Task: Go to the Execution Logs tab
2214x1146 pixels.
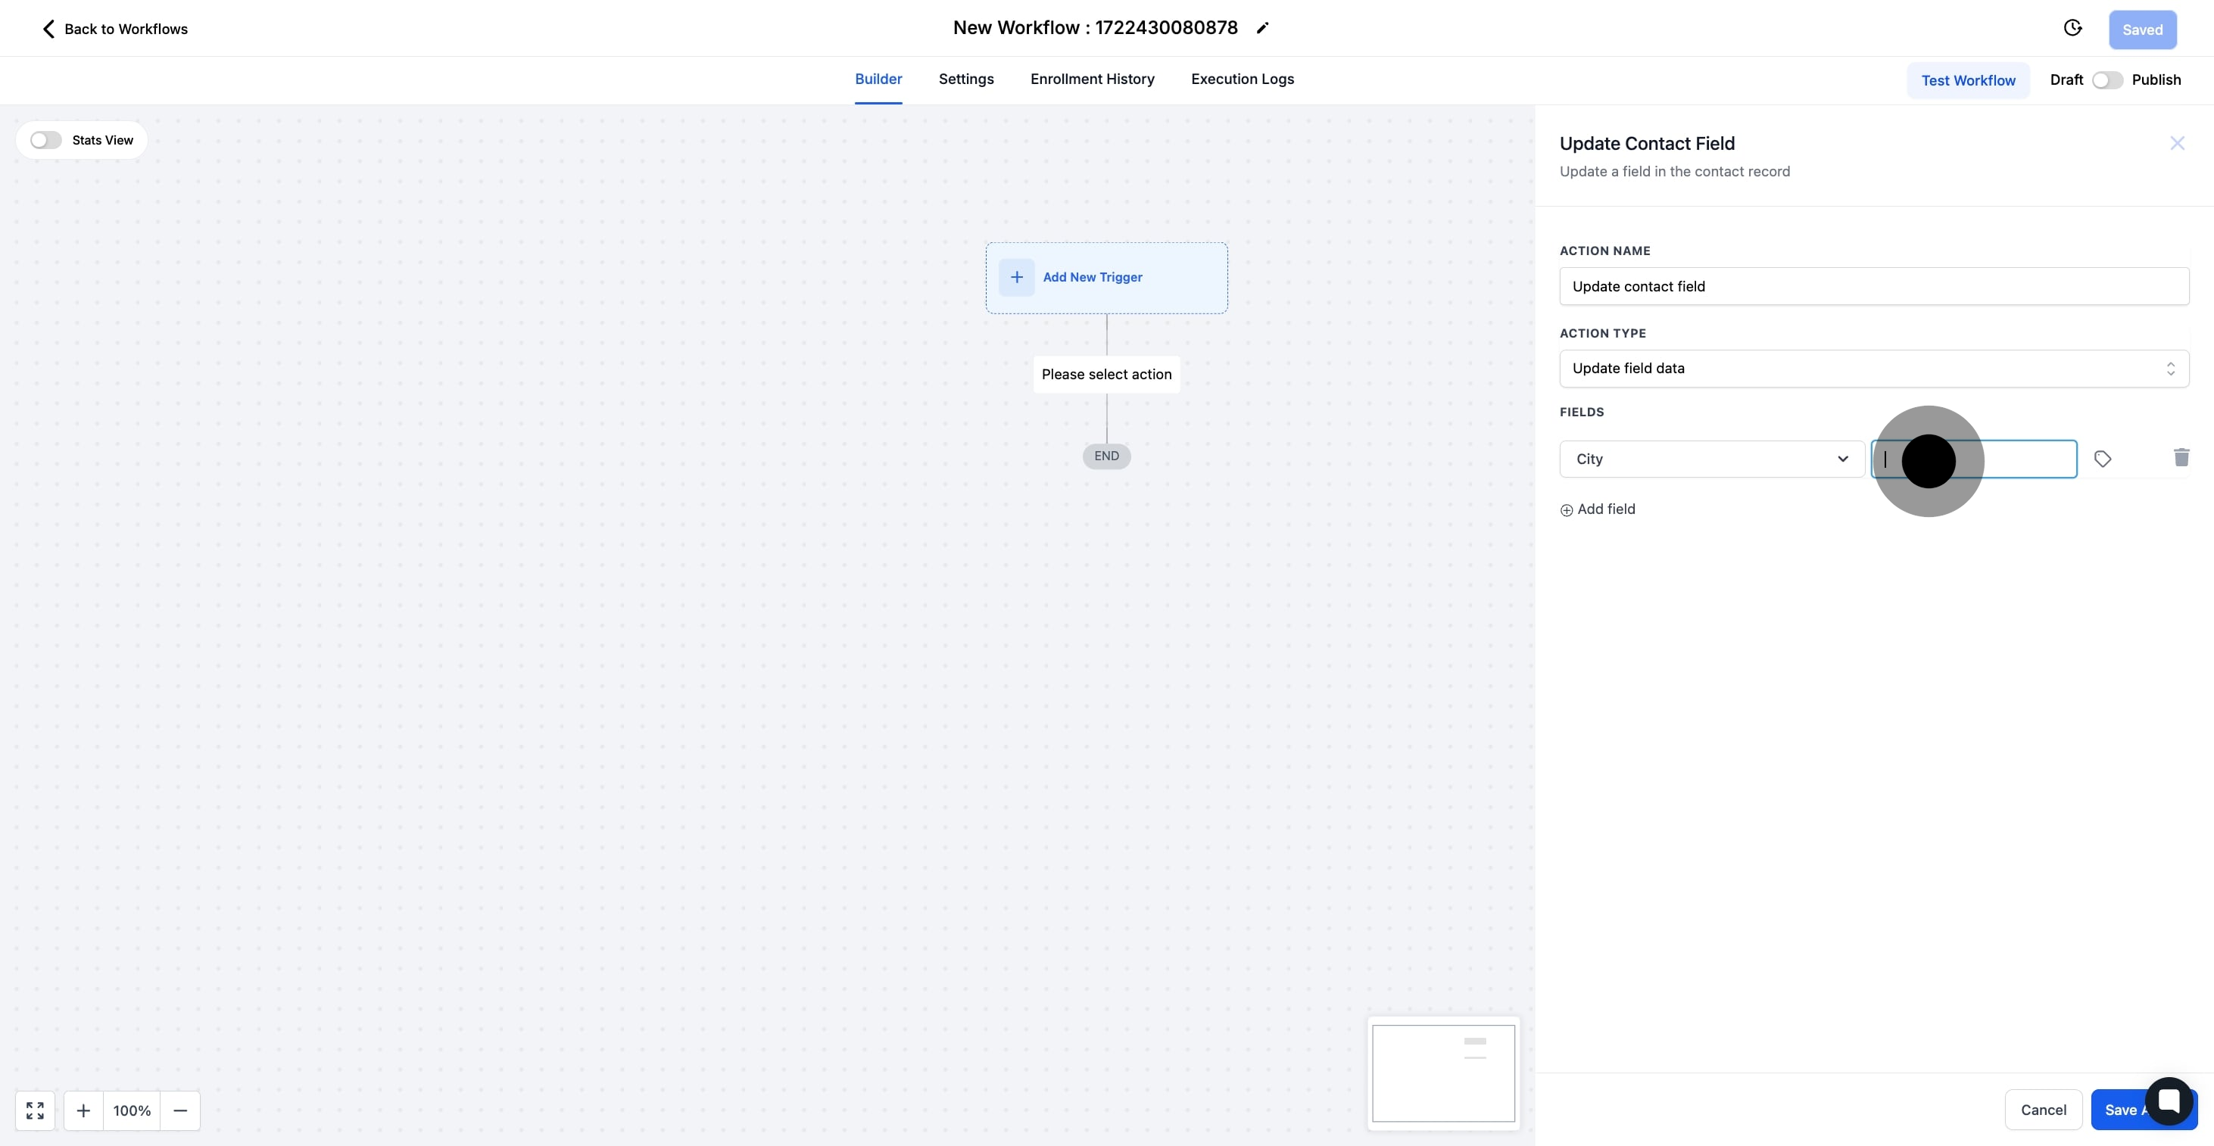Action: 1242,79
